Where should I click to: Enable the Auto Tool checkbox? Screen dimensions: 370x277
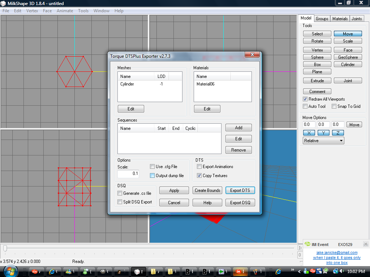tap(305, 106)
